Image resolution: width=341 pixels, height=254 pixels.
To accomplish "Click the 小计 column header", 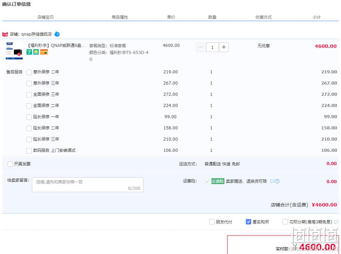I will (x=317, y=17).
